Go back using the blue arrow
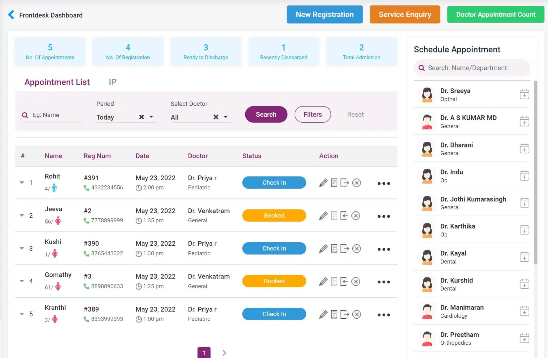Viewport: 548px width, 358px height. 11,15
